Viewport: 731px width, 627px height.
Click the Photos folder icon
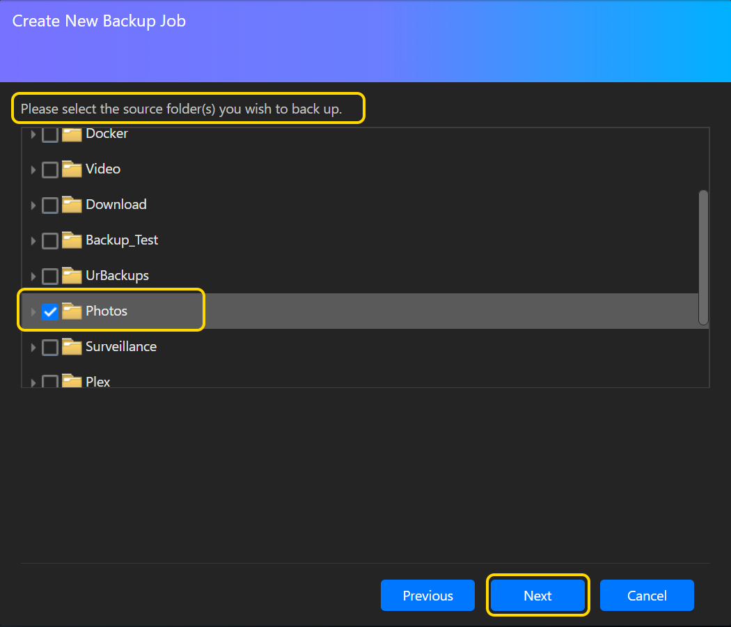pyautogui.click(x=72, y=311)
